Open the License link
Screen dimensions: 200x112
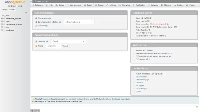pos(138,92)
